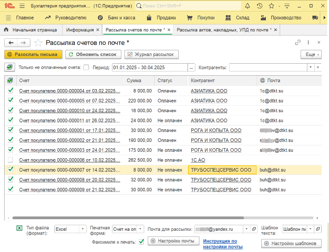Open the Настройки шаблонов button
The height and width of the screenshot is (252, 329).
(291, 243)
